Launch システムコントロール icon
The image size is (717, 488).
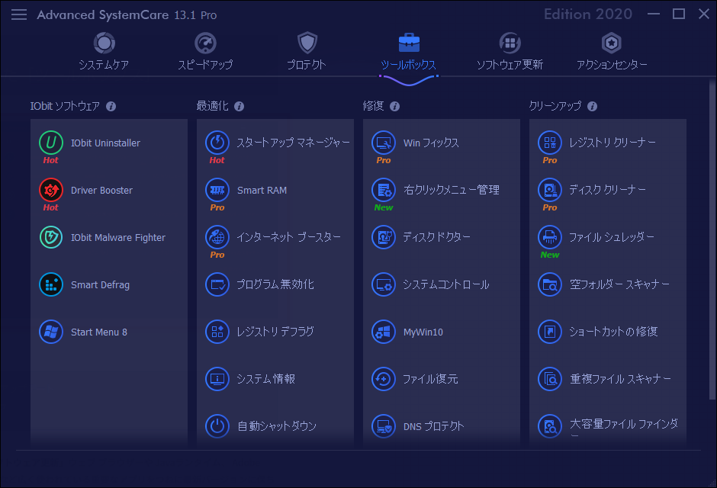pos(384,284)
